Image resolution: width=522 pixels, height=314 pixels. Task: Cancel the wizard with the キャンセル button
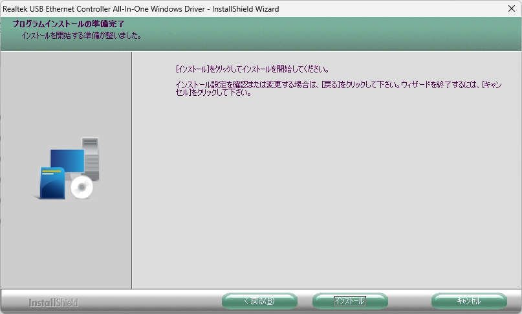coord(469,301)
